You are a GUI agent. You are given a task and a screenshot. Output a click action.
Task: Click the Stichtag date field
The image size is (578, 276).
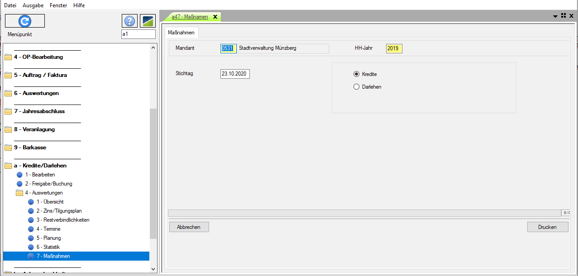[235, 74]
